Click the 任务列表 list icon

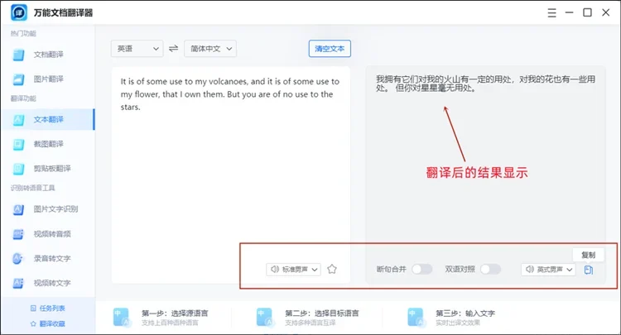[x=33, y=308]
